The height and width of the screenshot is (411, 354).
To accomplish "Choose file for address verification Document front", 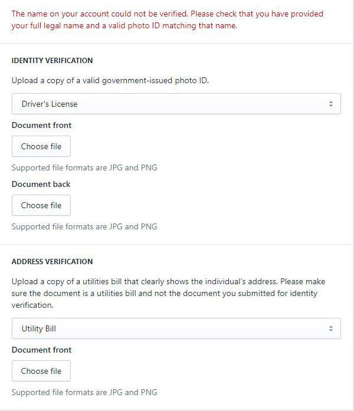I will (41, 371).
